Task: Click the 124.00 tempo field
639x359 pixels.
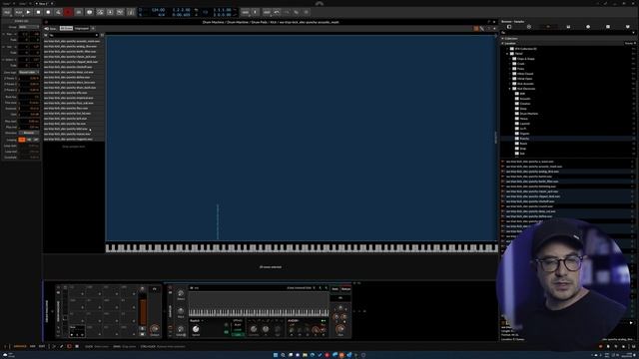Action: (x=158, y=10)
